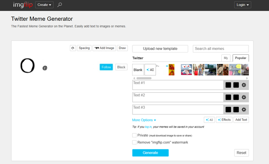
Task: Click the AI text button beside Effects
Action: 209,120
